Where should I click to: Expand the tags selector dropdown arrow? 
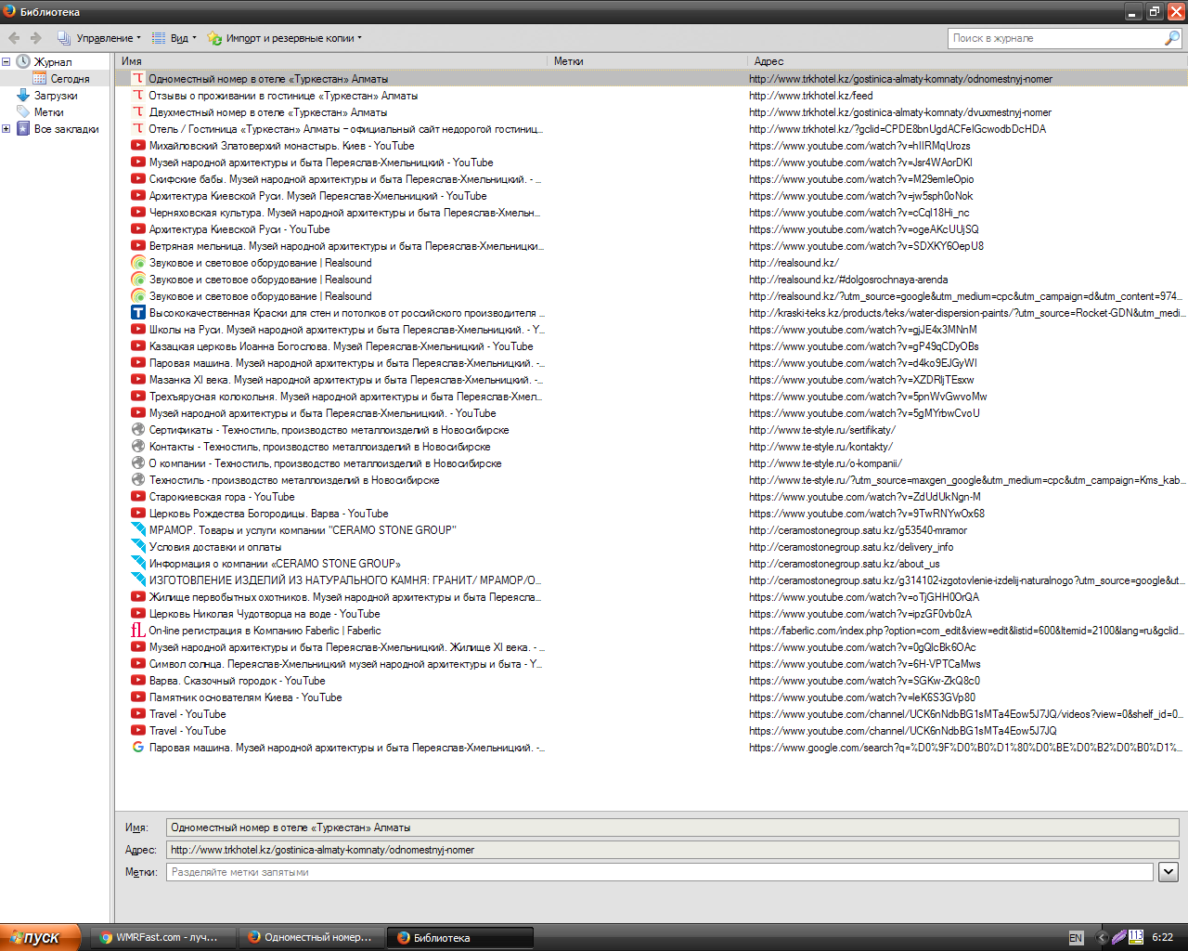point(1169,872)
